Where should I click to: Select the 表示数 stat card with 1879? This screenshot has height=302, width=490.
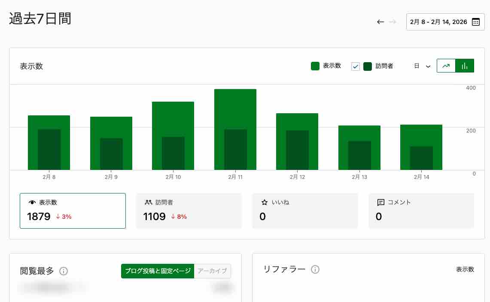73,211
